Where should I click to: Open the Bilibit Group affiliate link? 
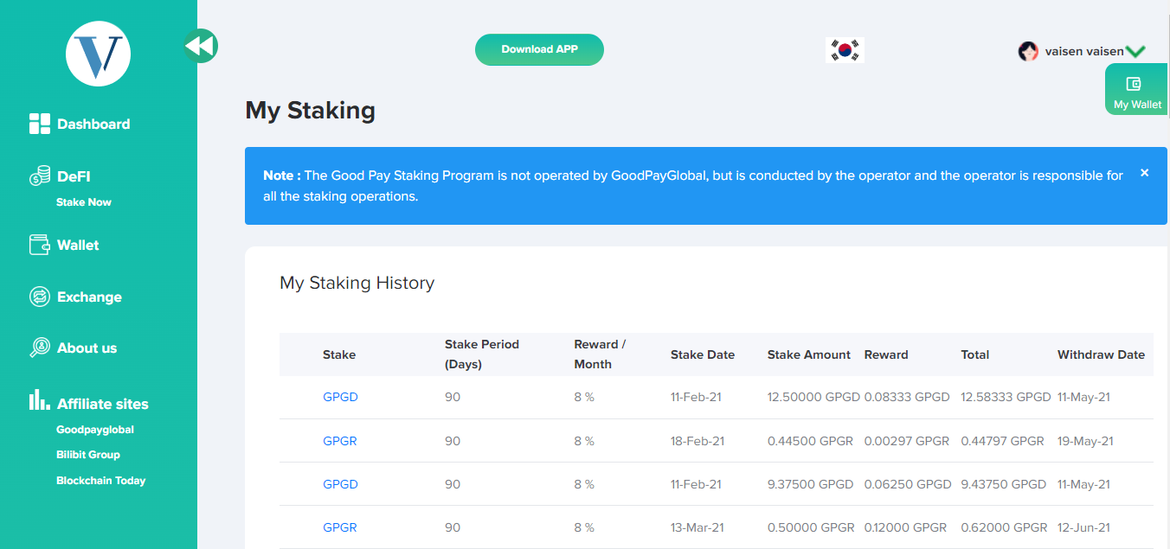(x=88, y=455)
